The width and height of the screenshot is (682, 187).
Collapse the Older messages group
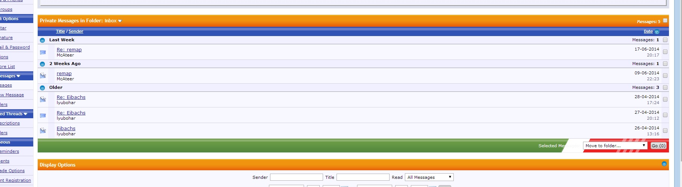click(42, 88)
